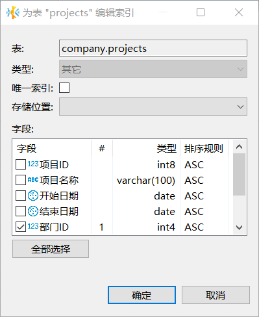Click the date clock icon beside 结束日期
259x317 pixels.
pyautogui.click(x=33, y=211)
